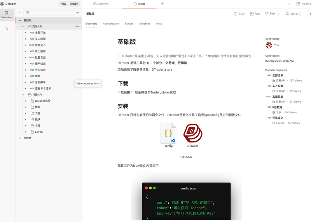Click the fork count 1
Viewport: 311px width, 222px height.
coord(280,14)
